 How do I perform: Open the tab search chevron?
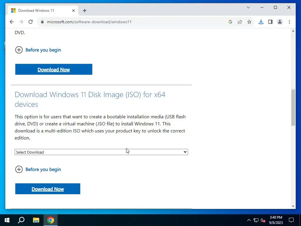(248, 7)
